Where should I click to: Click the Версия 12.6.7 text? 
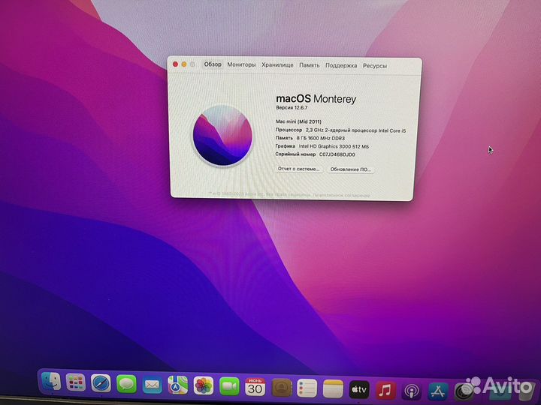[292, 107]
